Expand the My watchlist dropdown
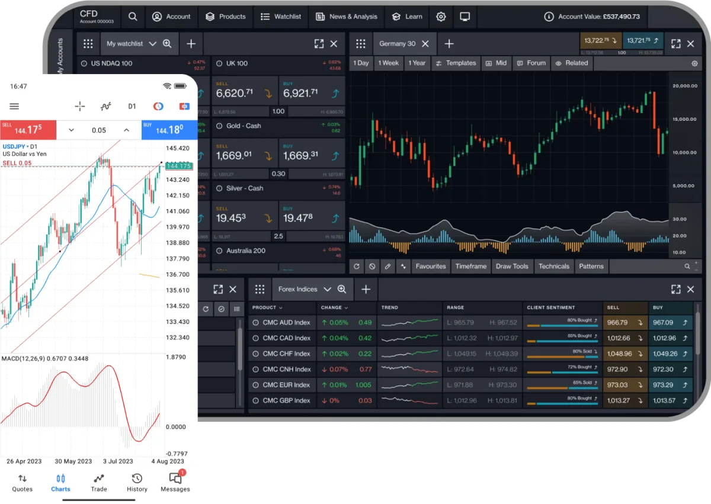 tap(153, 44)
